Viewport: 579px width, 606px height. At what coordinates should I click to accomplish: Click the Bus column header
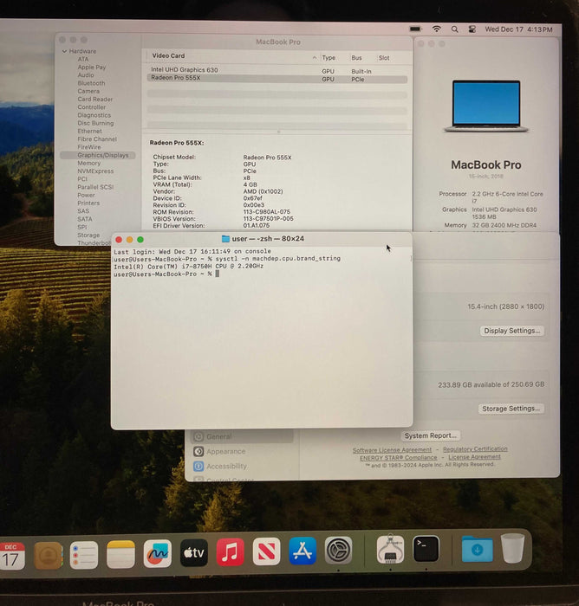click(356, 58)
